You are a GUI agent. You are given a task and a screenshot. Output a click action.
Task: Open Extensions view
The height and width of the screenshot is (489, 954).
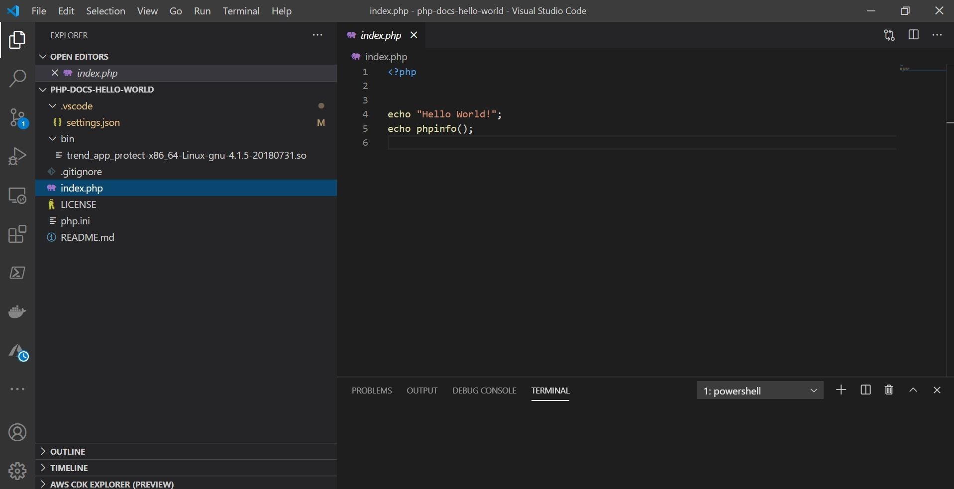pos(17,234)
